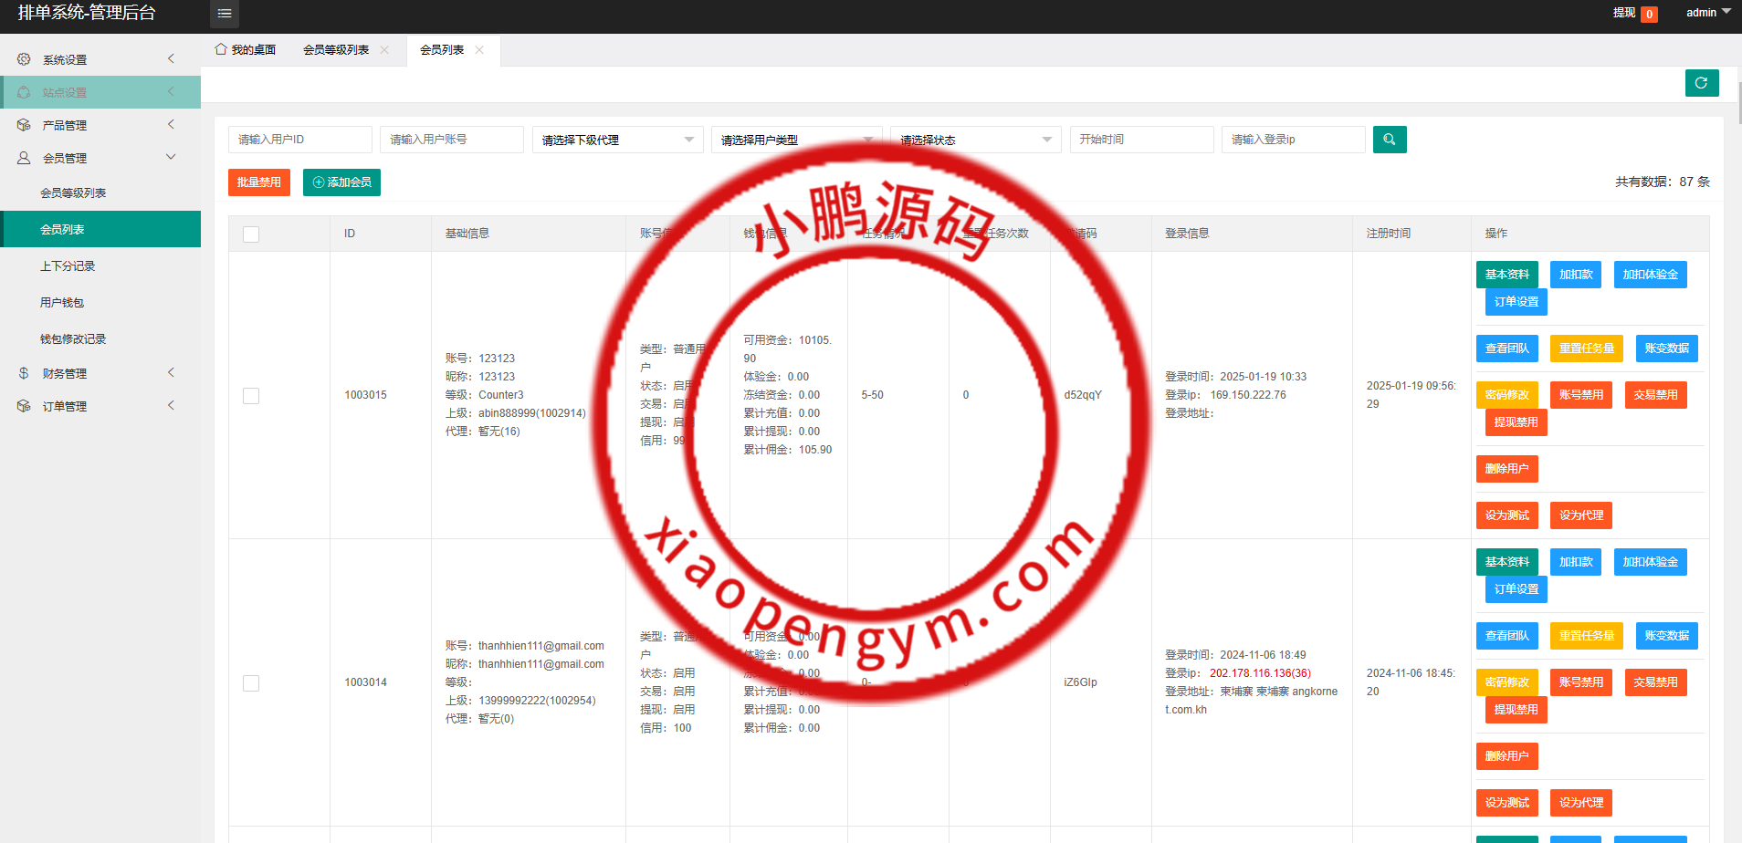Expand the admin user dropdown

tap(1707, 13)
